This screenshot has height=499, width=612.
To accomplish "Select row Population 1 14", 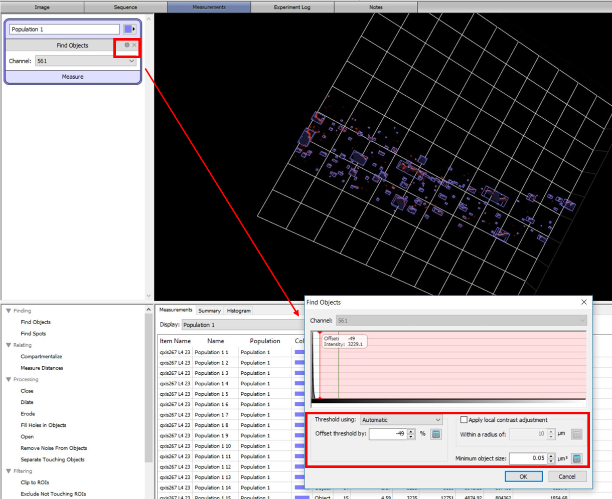I will tap(231, 487).
